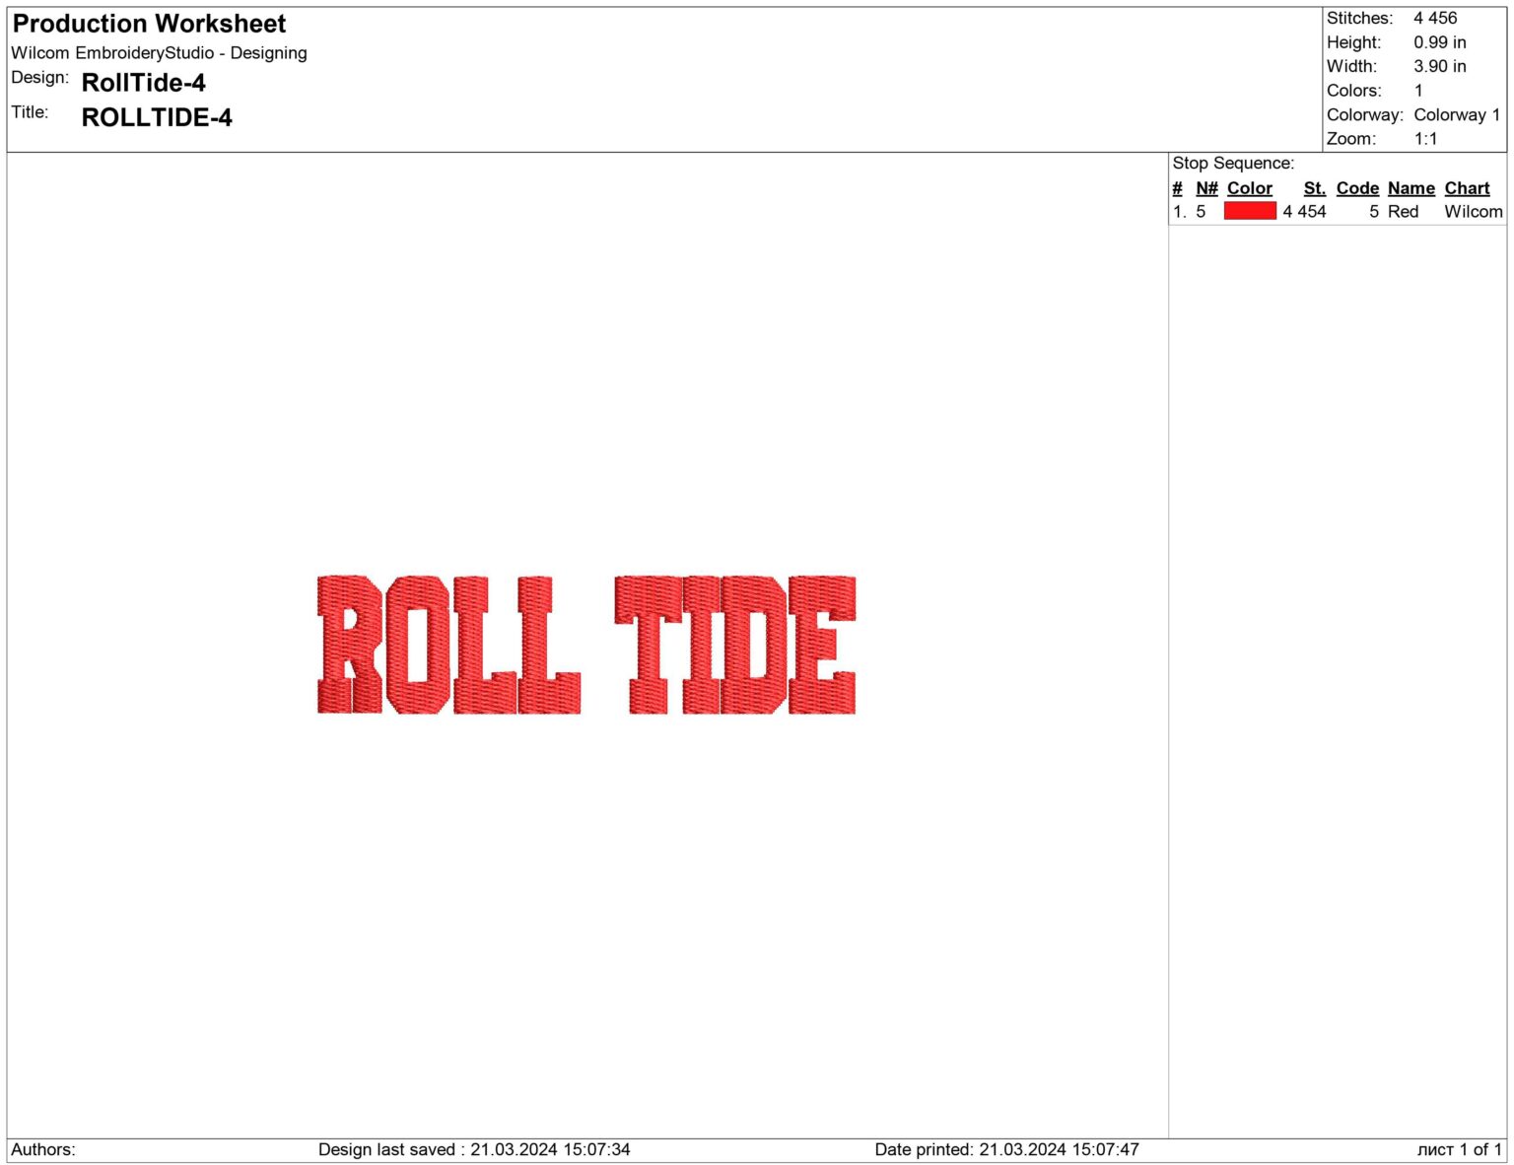Click the Code column header
This screenshot has width=1514, height=1165.
pos(1357,187)
